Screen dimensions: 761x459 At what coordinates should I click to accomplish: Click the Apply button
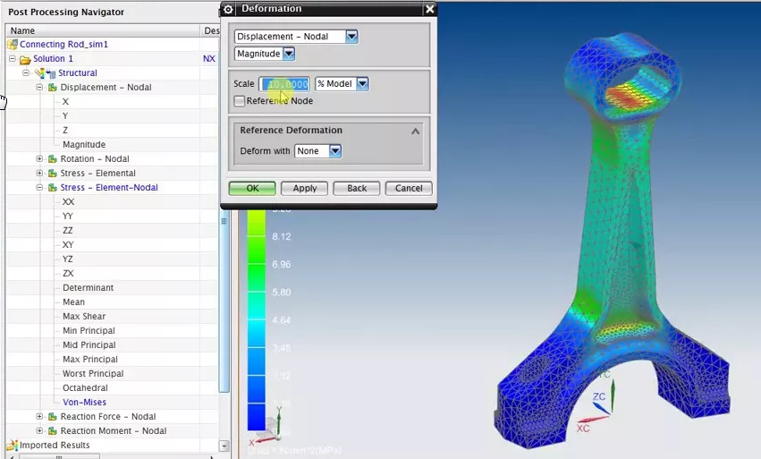[x=304, y=189]
